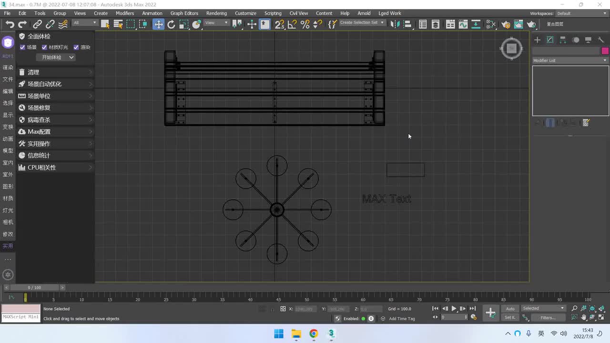
Task: Switch to the Create tab in command panel
Action: tap(537, 40)
